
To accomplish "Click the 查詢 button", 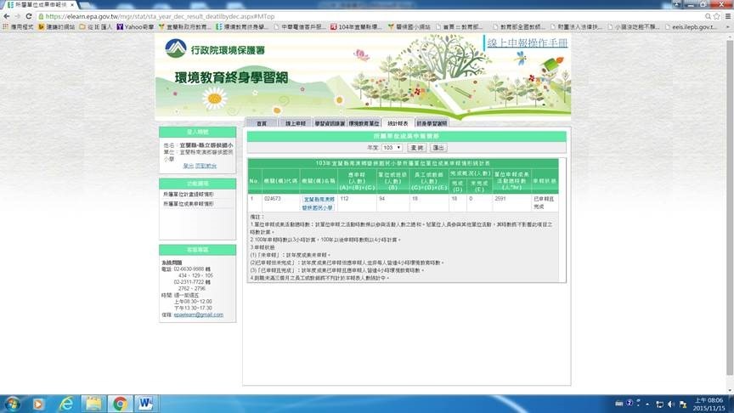I will coord(416,147).
